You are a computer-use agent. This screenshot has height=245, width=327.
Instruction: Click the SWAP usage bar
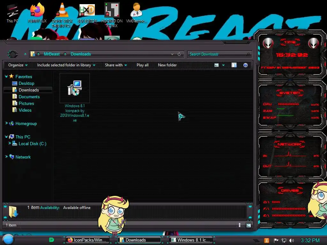coord(285,115)
